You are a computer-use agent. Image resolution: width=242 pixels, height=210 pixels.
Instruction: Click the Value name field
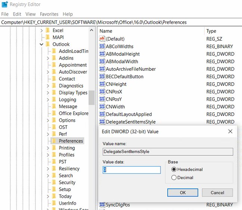168,152
